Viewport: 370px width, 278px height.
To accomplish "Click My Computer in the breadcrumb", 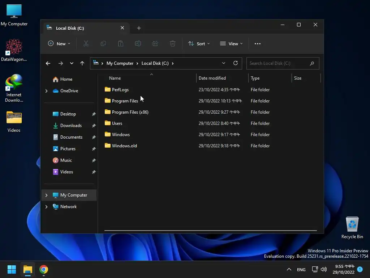I will (120, 63).
